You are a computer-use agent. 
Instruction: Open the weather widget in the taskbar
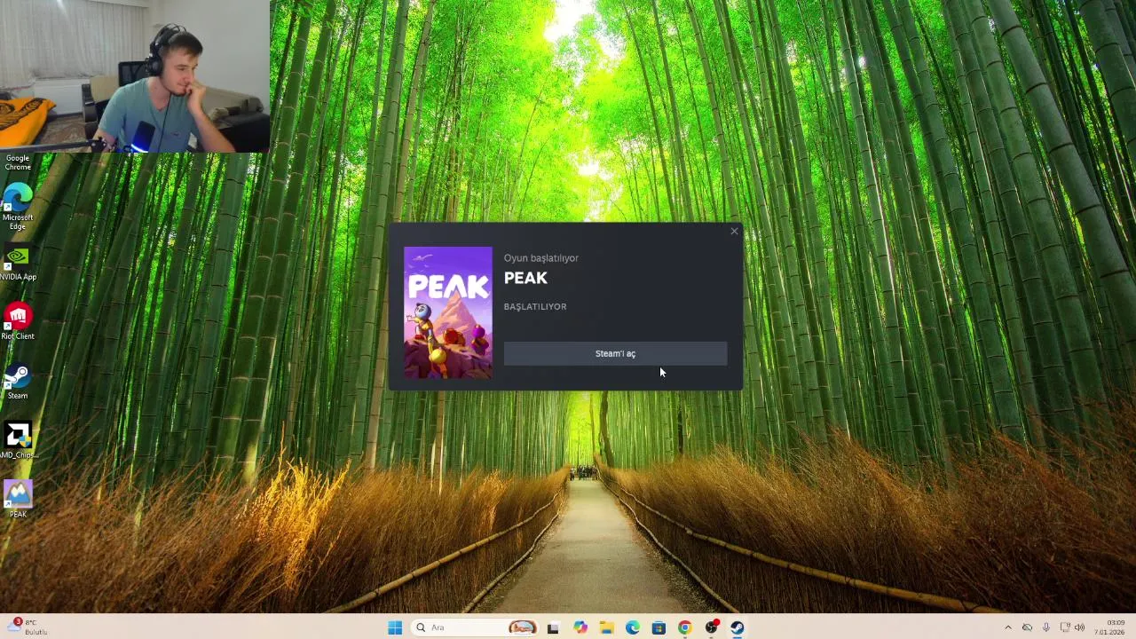pos(27,627)
